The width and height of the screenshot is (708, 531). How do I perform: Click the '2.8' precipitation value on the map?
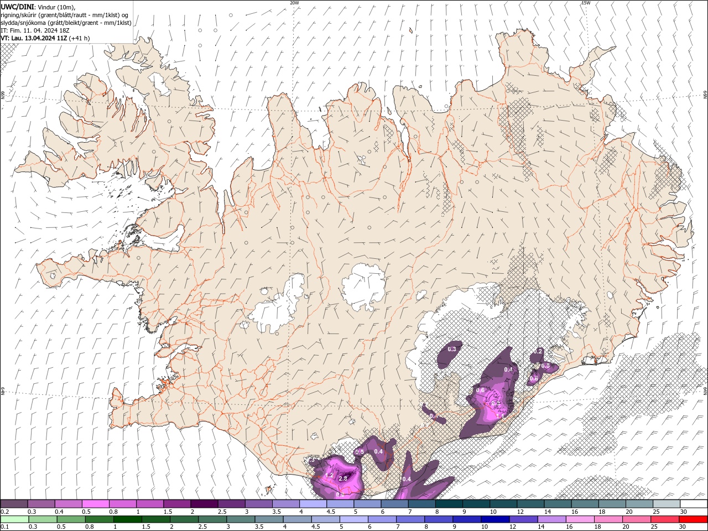(342, 478)
